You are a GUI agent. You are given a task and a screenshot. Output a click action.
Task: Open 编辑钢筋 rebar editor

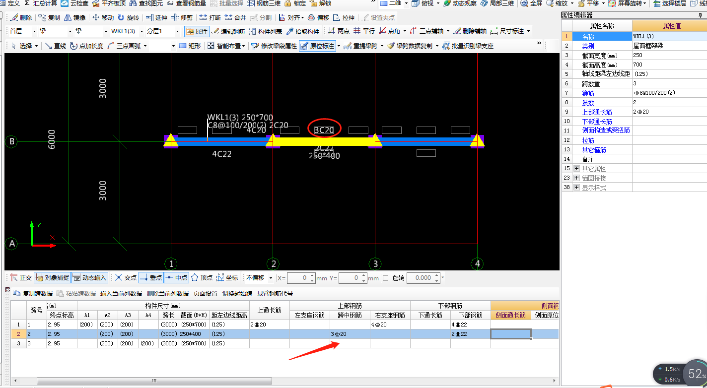coord(228,31)
